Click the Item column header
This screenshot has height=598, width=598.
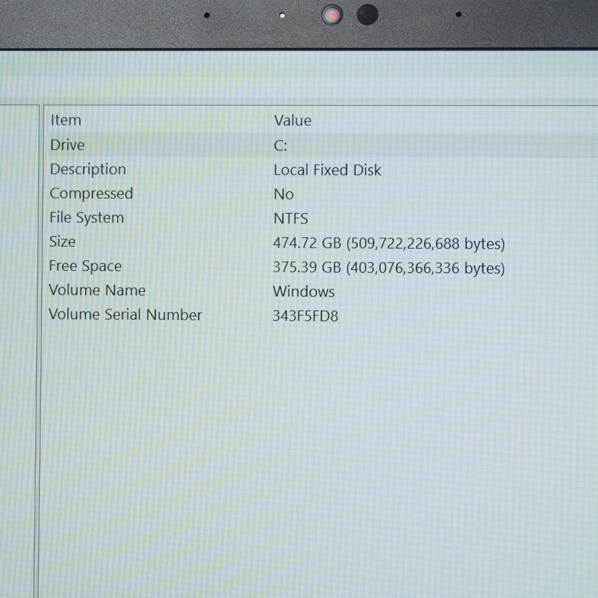[66, 120]
